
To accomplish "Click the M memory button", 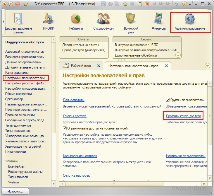I will coord(155,4).
